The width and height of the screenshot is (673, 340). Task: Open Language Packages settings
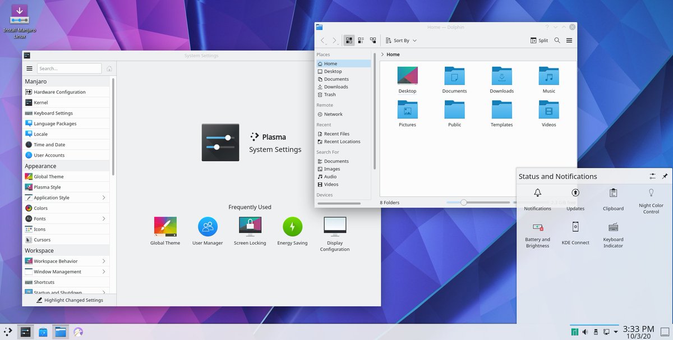point(67,123)
